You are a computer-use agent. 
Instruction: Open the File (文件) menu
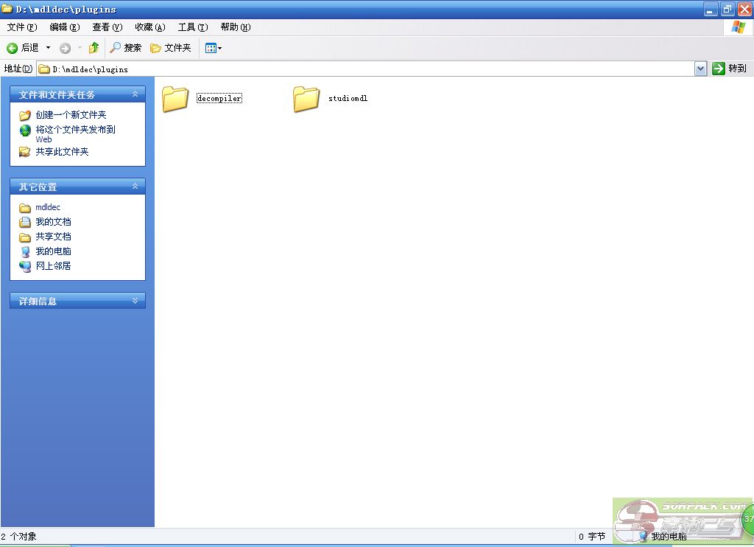point(21,27)
